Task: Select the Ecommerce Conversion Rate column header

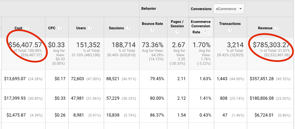Action: click(201, 27)
